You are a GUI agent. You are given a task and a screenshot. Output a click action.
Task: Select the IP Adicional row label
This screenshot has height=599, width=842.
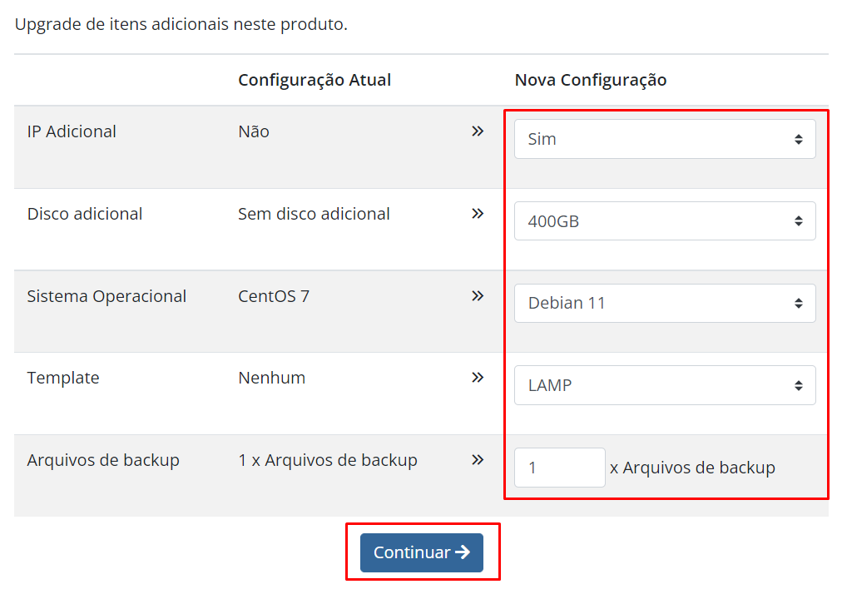(72, 131)
